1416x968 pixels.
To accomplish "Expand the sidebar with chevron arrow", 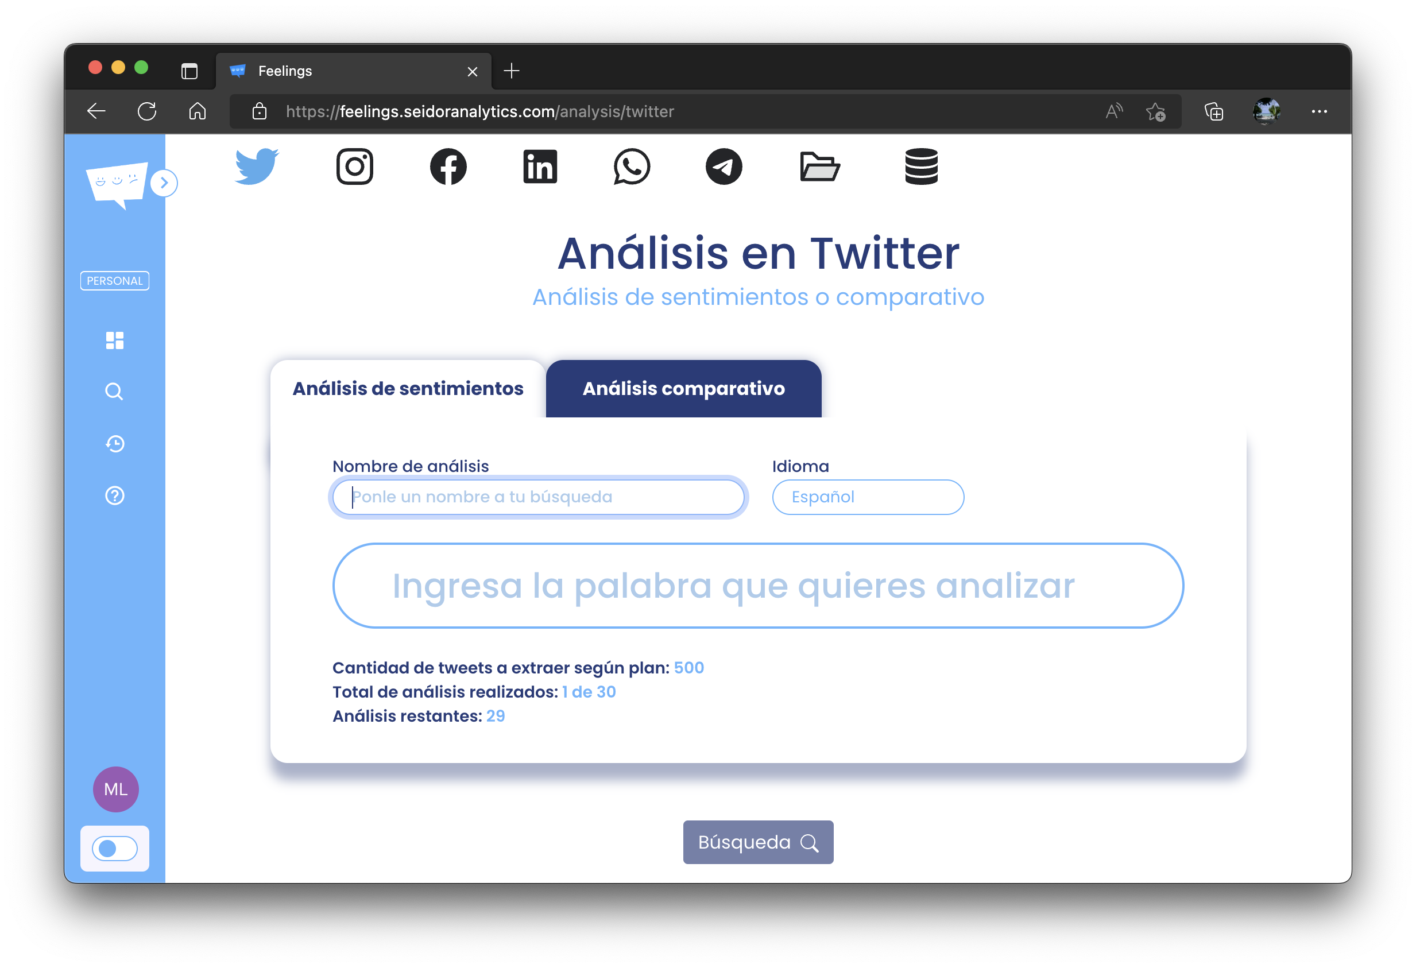I will [164, 183].
